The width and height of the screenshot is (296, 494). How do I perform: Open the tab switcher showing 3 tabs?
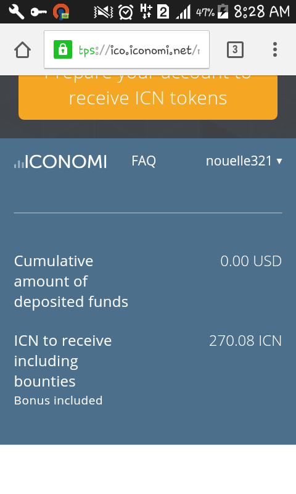[x=235, y=49]
